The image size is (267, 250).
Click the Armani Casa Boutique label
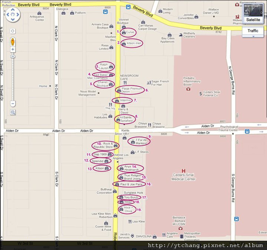(x=100, y=26)
